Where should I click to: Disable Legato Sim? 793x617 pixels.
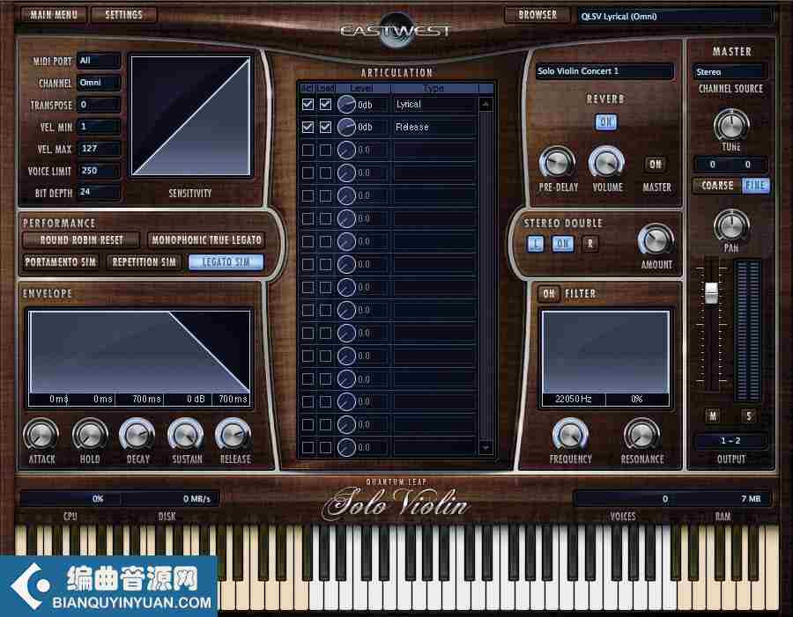click(x=226, y=261)
